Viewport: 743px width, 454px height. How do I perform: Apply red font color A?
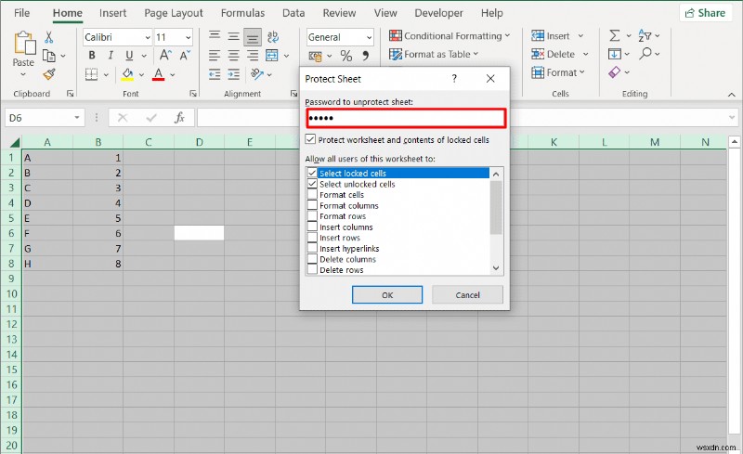pyautogui.click(x=158, y=74)
